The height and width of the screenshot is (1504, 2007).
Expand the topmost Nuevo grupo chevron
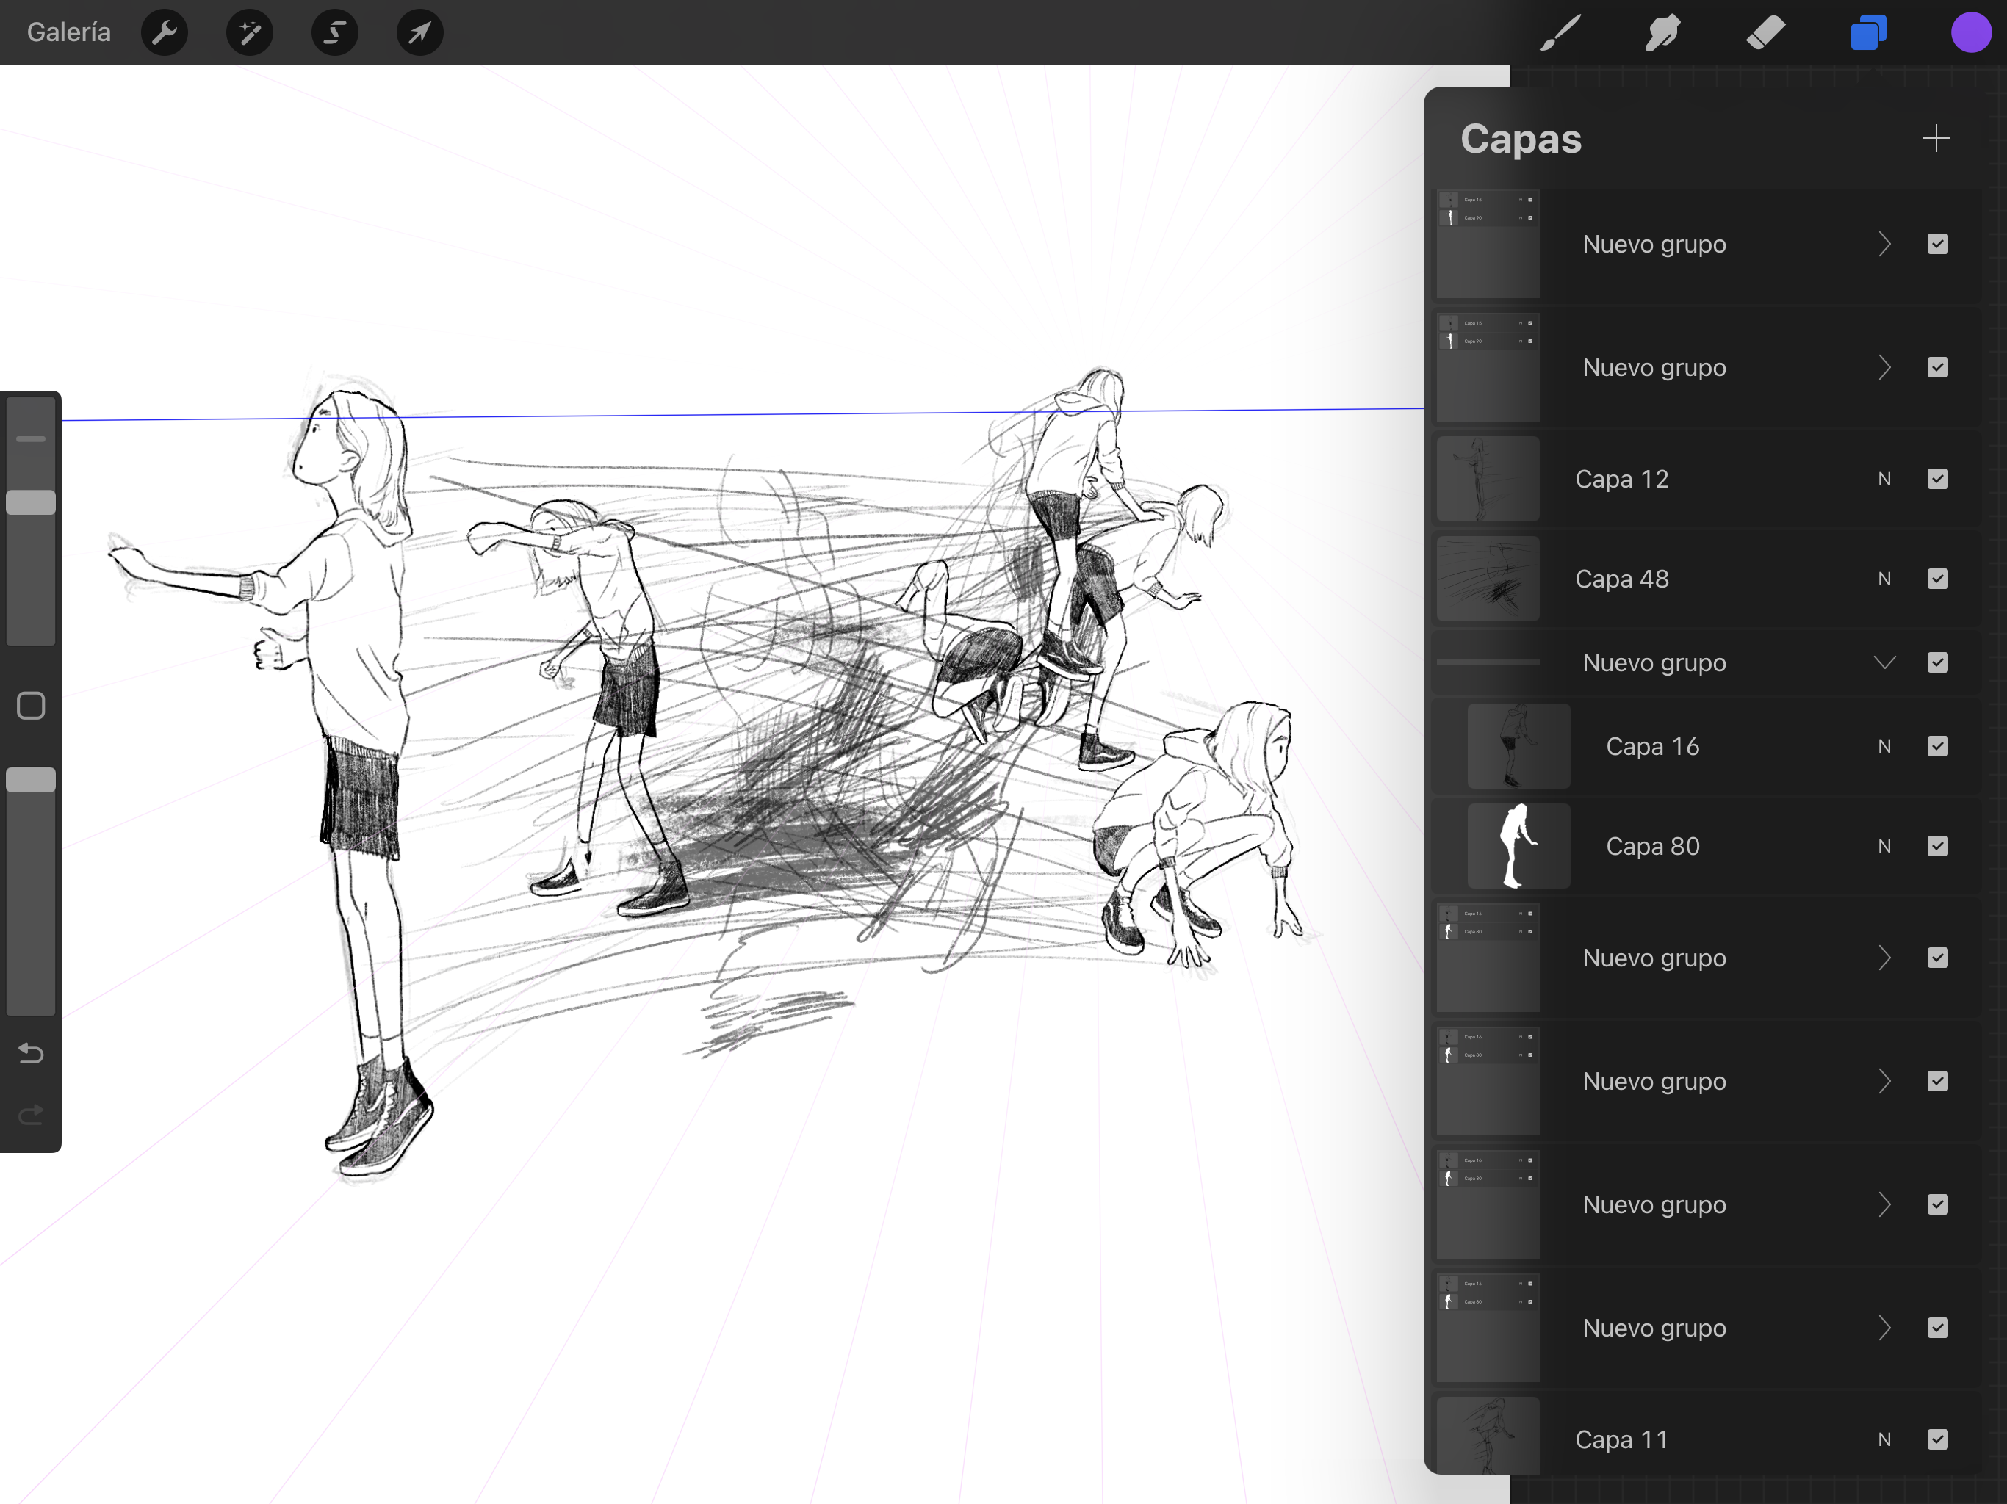(x=1884, y=244)
